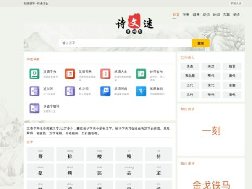
Task: Select the 南北朝 poets era button
Action: pos(190,76)
